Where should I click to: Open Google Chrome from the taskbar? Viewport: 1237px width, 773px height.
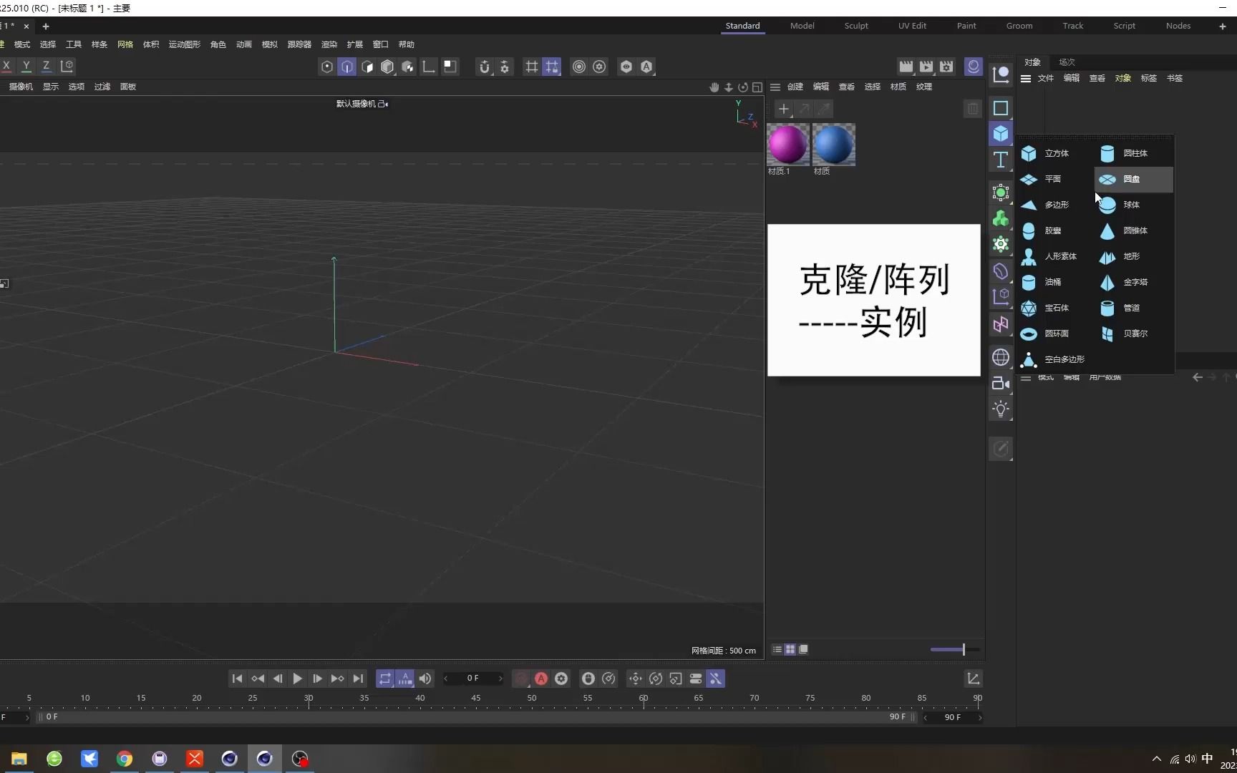125,759
